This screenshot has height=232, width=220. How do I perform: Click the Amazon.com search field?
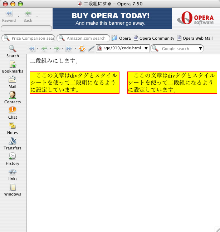pos(83,38)
